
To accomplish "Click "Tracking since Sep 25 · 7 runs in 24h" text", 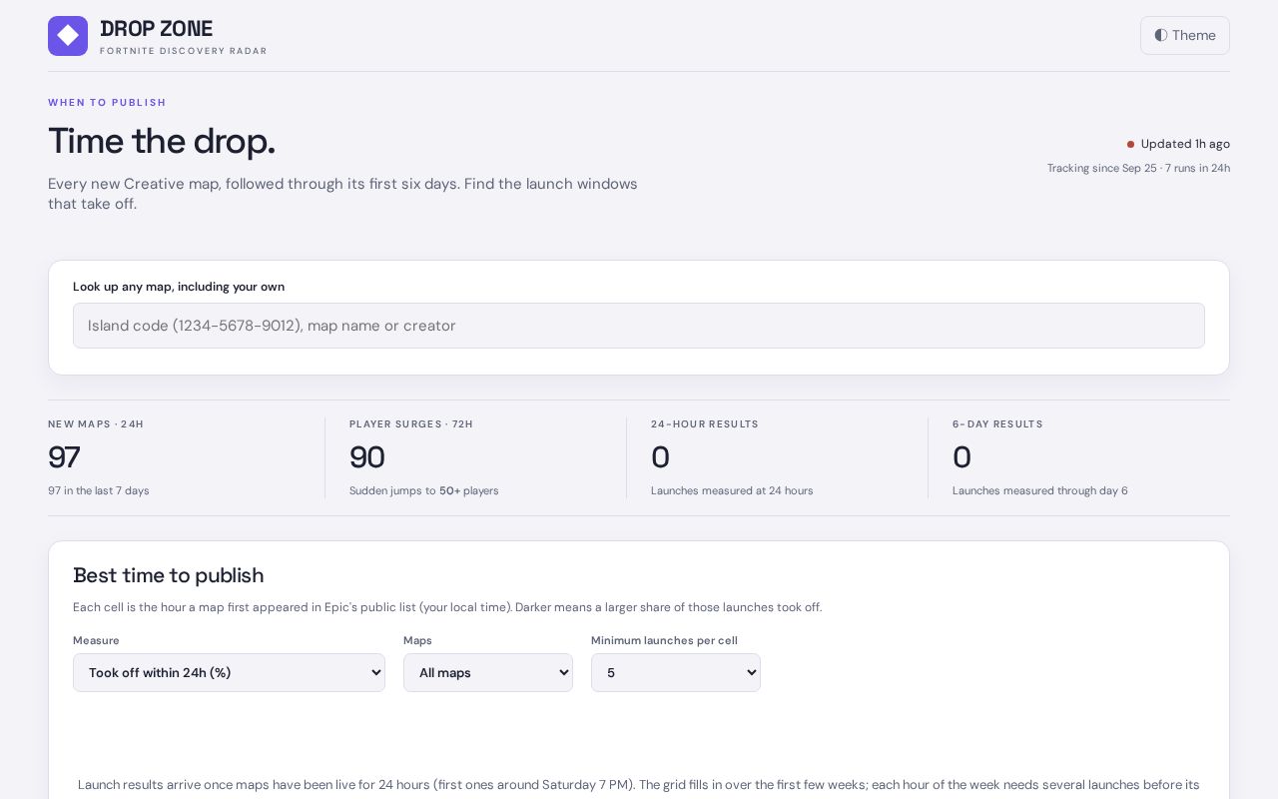I will tap(1138, 168).
